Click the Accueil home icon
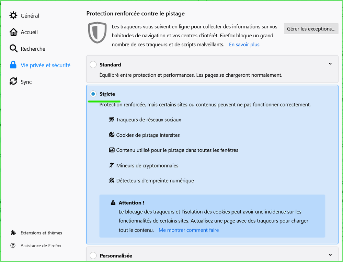The height and width of the screenshot is (262, 343). pyautogui.click(x=13, y=32)
